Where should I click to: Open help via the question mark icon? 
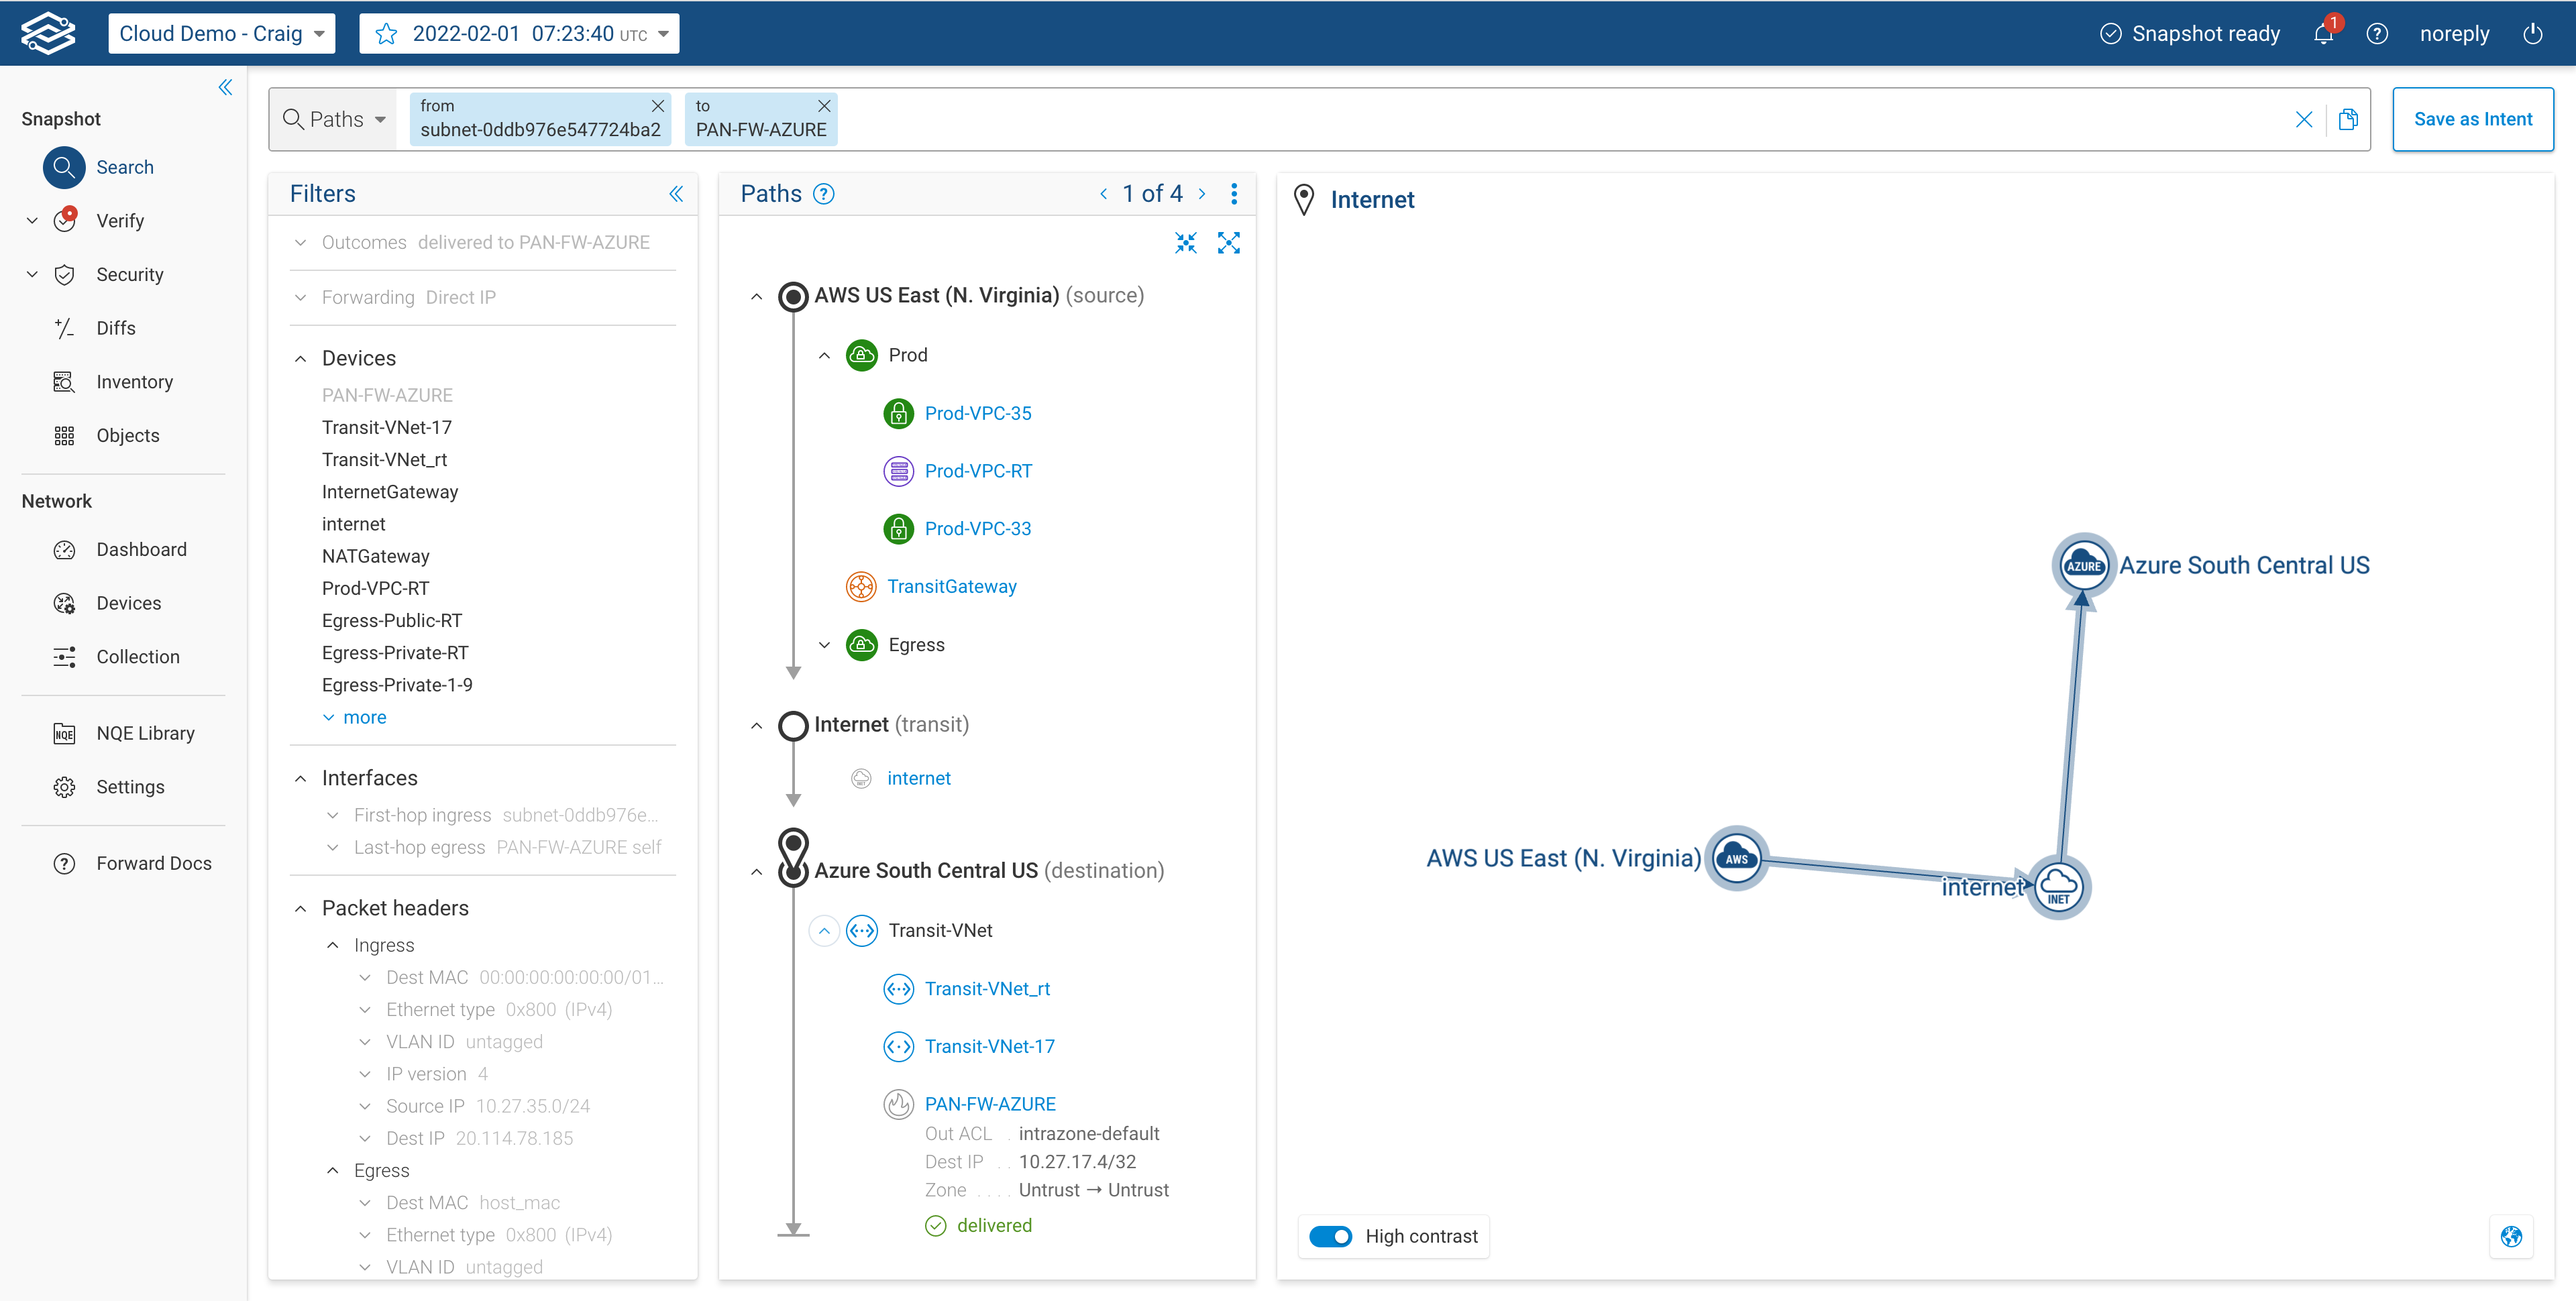point(2378,33)
